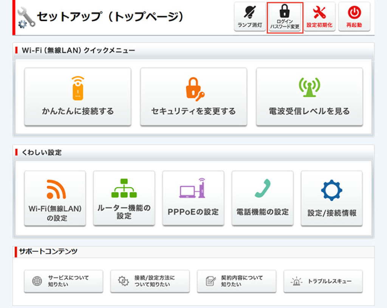This screenshot has height=308, width=387.
Task: Open 接続/設定方法について知りたい button
Action: click(x=150, y=281)
